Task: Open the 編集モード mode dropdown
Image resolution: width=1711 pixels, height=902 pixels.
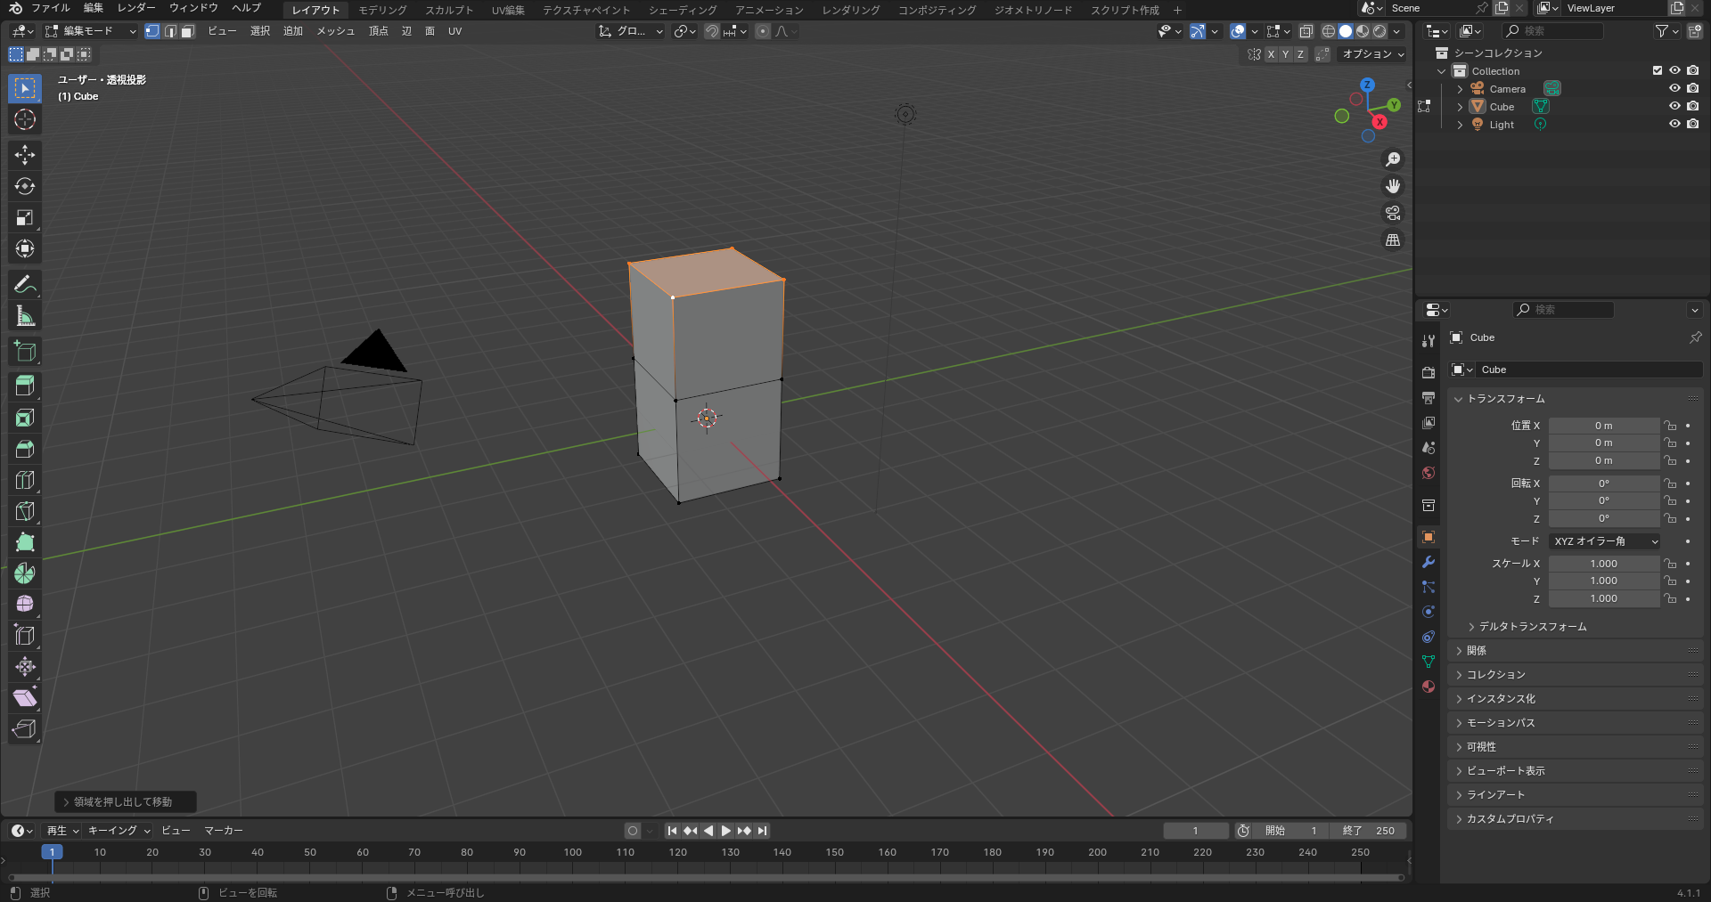Action: coord(89,31)
